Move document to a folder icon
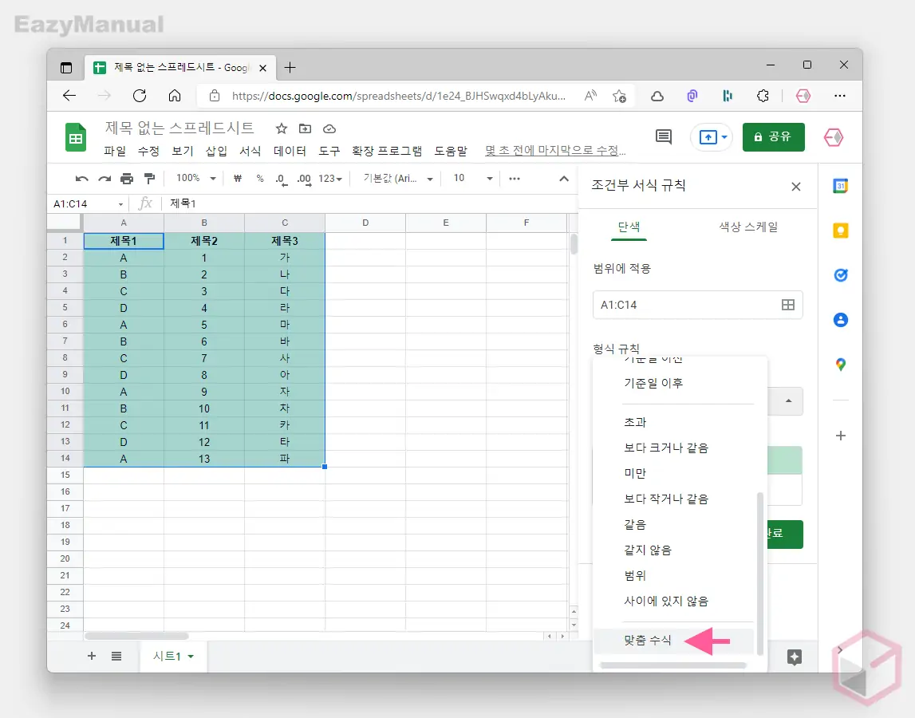 pyautogui.click(x=306, y=128)
